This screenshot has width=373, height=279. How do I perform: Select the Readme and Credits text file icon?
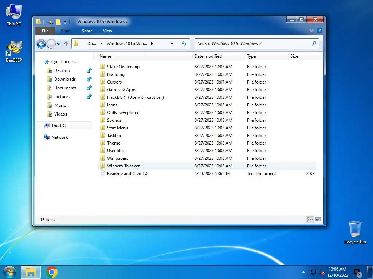pyautogui.click(x=102, y=173)
